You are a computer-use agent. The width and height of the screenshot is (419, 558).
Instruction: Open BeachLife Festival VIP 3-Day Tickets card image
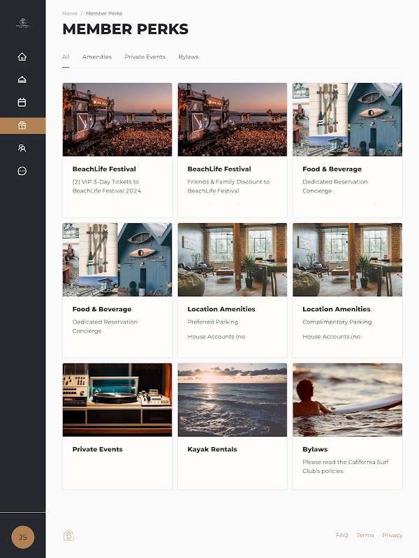point(117,119)
